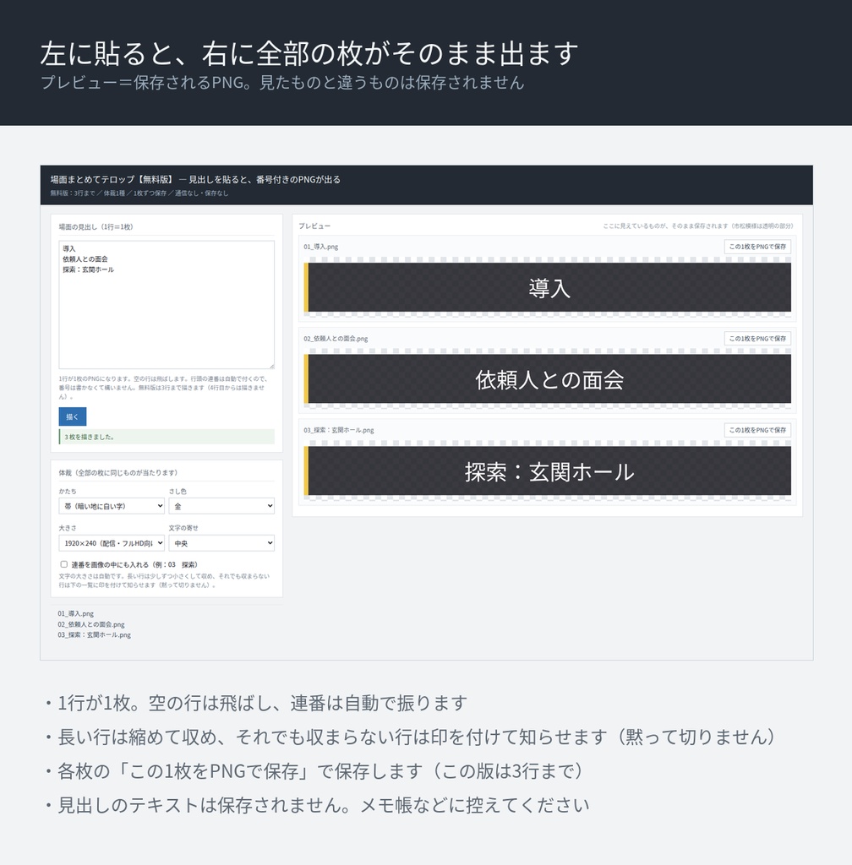The height and width of the screenshot is (865, 852).
Task: Click the subheading プレビュー＝保存されるPNG
Action: point(282,82)
